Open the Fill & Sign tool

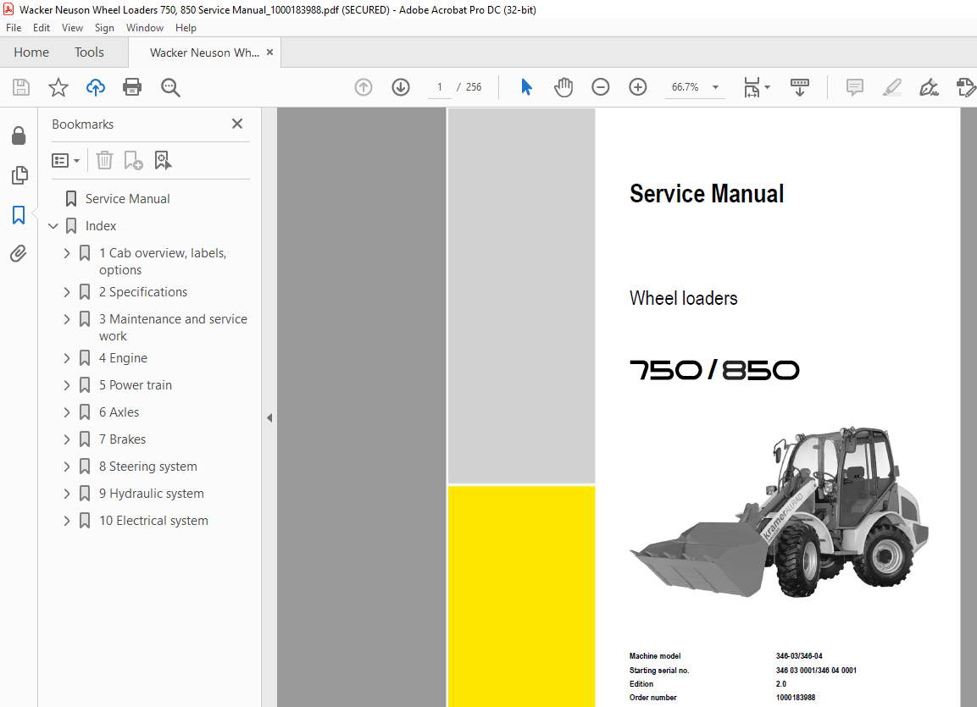coord(929,87)
